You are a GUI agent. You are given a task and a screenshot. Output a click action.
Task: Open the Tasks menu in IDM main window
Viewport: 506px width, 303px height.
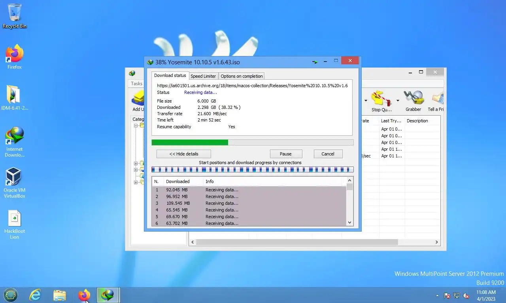(x=137, y=84)
